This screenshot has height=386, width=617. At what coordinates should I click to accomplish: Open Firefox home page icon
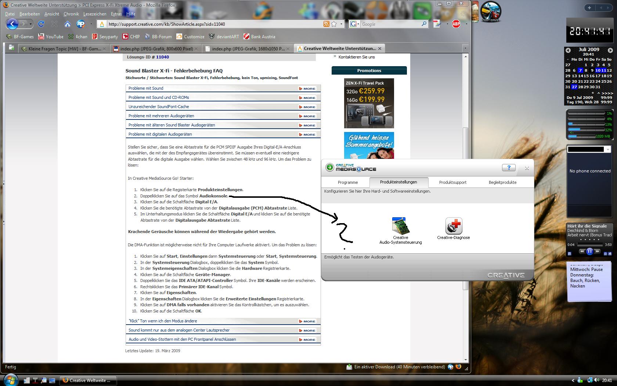tap(67, 24)
